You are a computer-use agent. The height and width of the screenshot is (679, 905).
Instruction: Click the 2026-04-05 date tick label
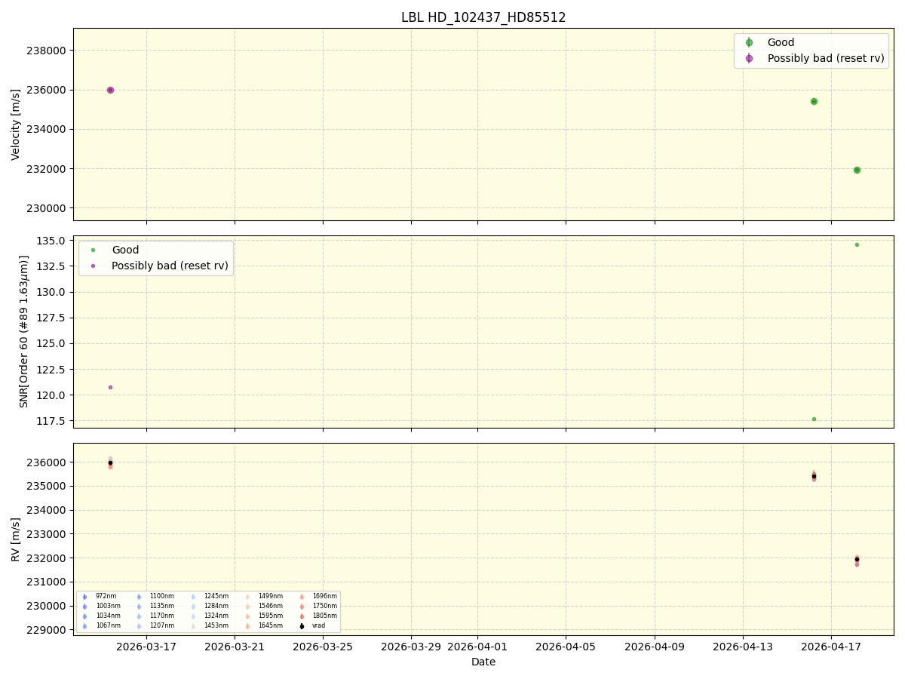tap(566, 647)
